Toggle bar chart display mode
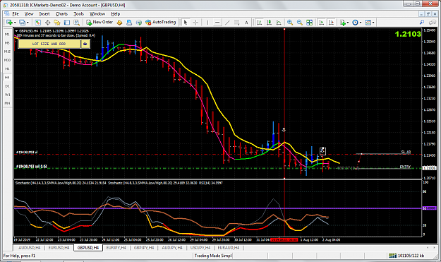Screen dimensions: 441x262 click(260, 23)
